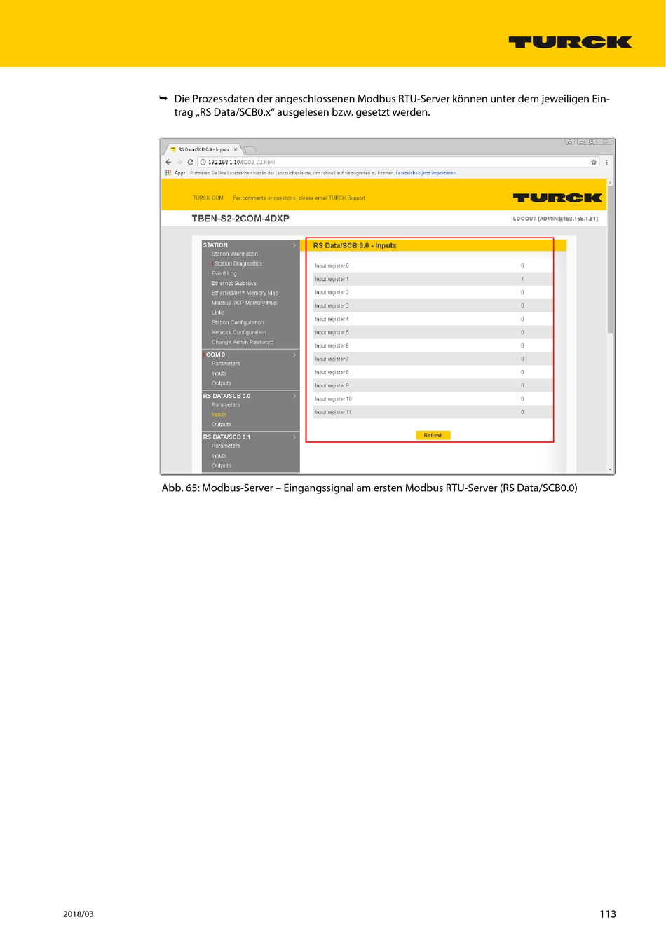The width and height of the screenshot is (666, 941).
Task: Select highlighted Inputs under RS DATA/SCB 0.0
Action: pyautogui.click(x=219, y=415)
